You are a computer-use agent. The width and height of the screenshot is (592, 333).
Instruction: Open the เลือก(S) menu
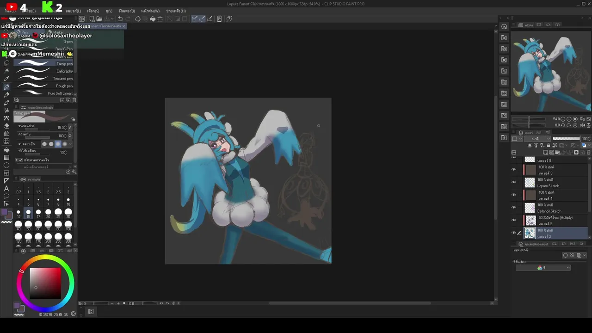[x=93, y=11]
